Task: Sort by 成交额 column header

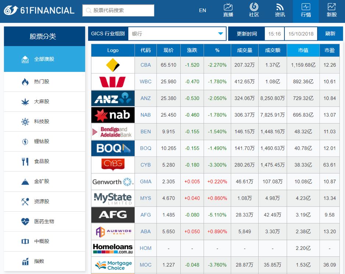Action: [273, 50]
